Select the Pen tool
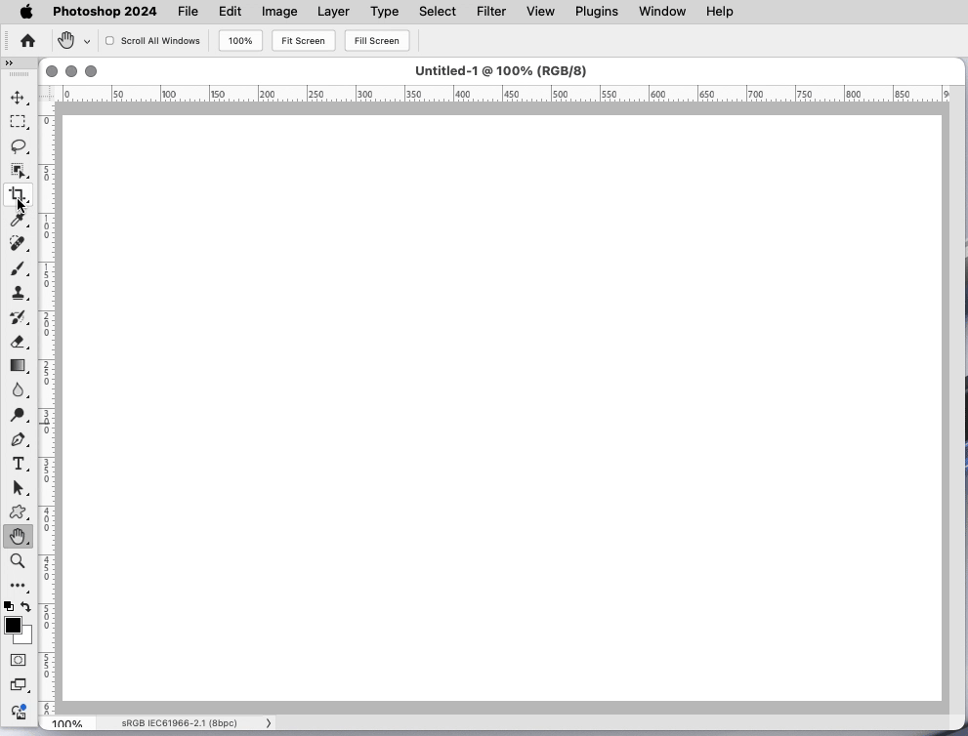Viewport: 968px width, 736px height. click(18, 439)
